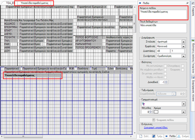Switch to the Τμήμ.. bottom tab
The height and width of the screenshot is (140, 195).
(157, 136)
